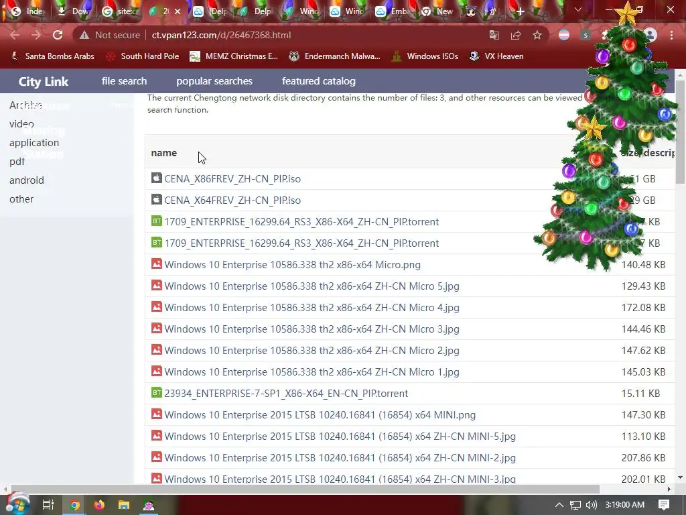
Task: Open CENA_X86FREV_ZH-CN_PIP.iso file
Action: coord(232,178)
